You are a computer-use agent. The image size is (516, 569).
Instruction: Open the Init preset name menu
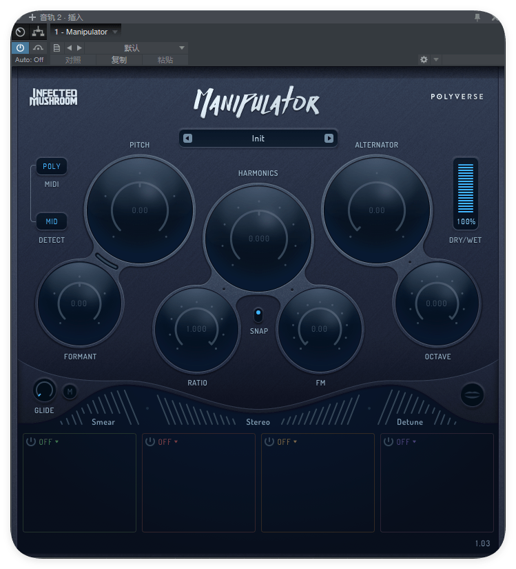[258, 138]
